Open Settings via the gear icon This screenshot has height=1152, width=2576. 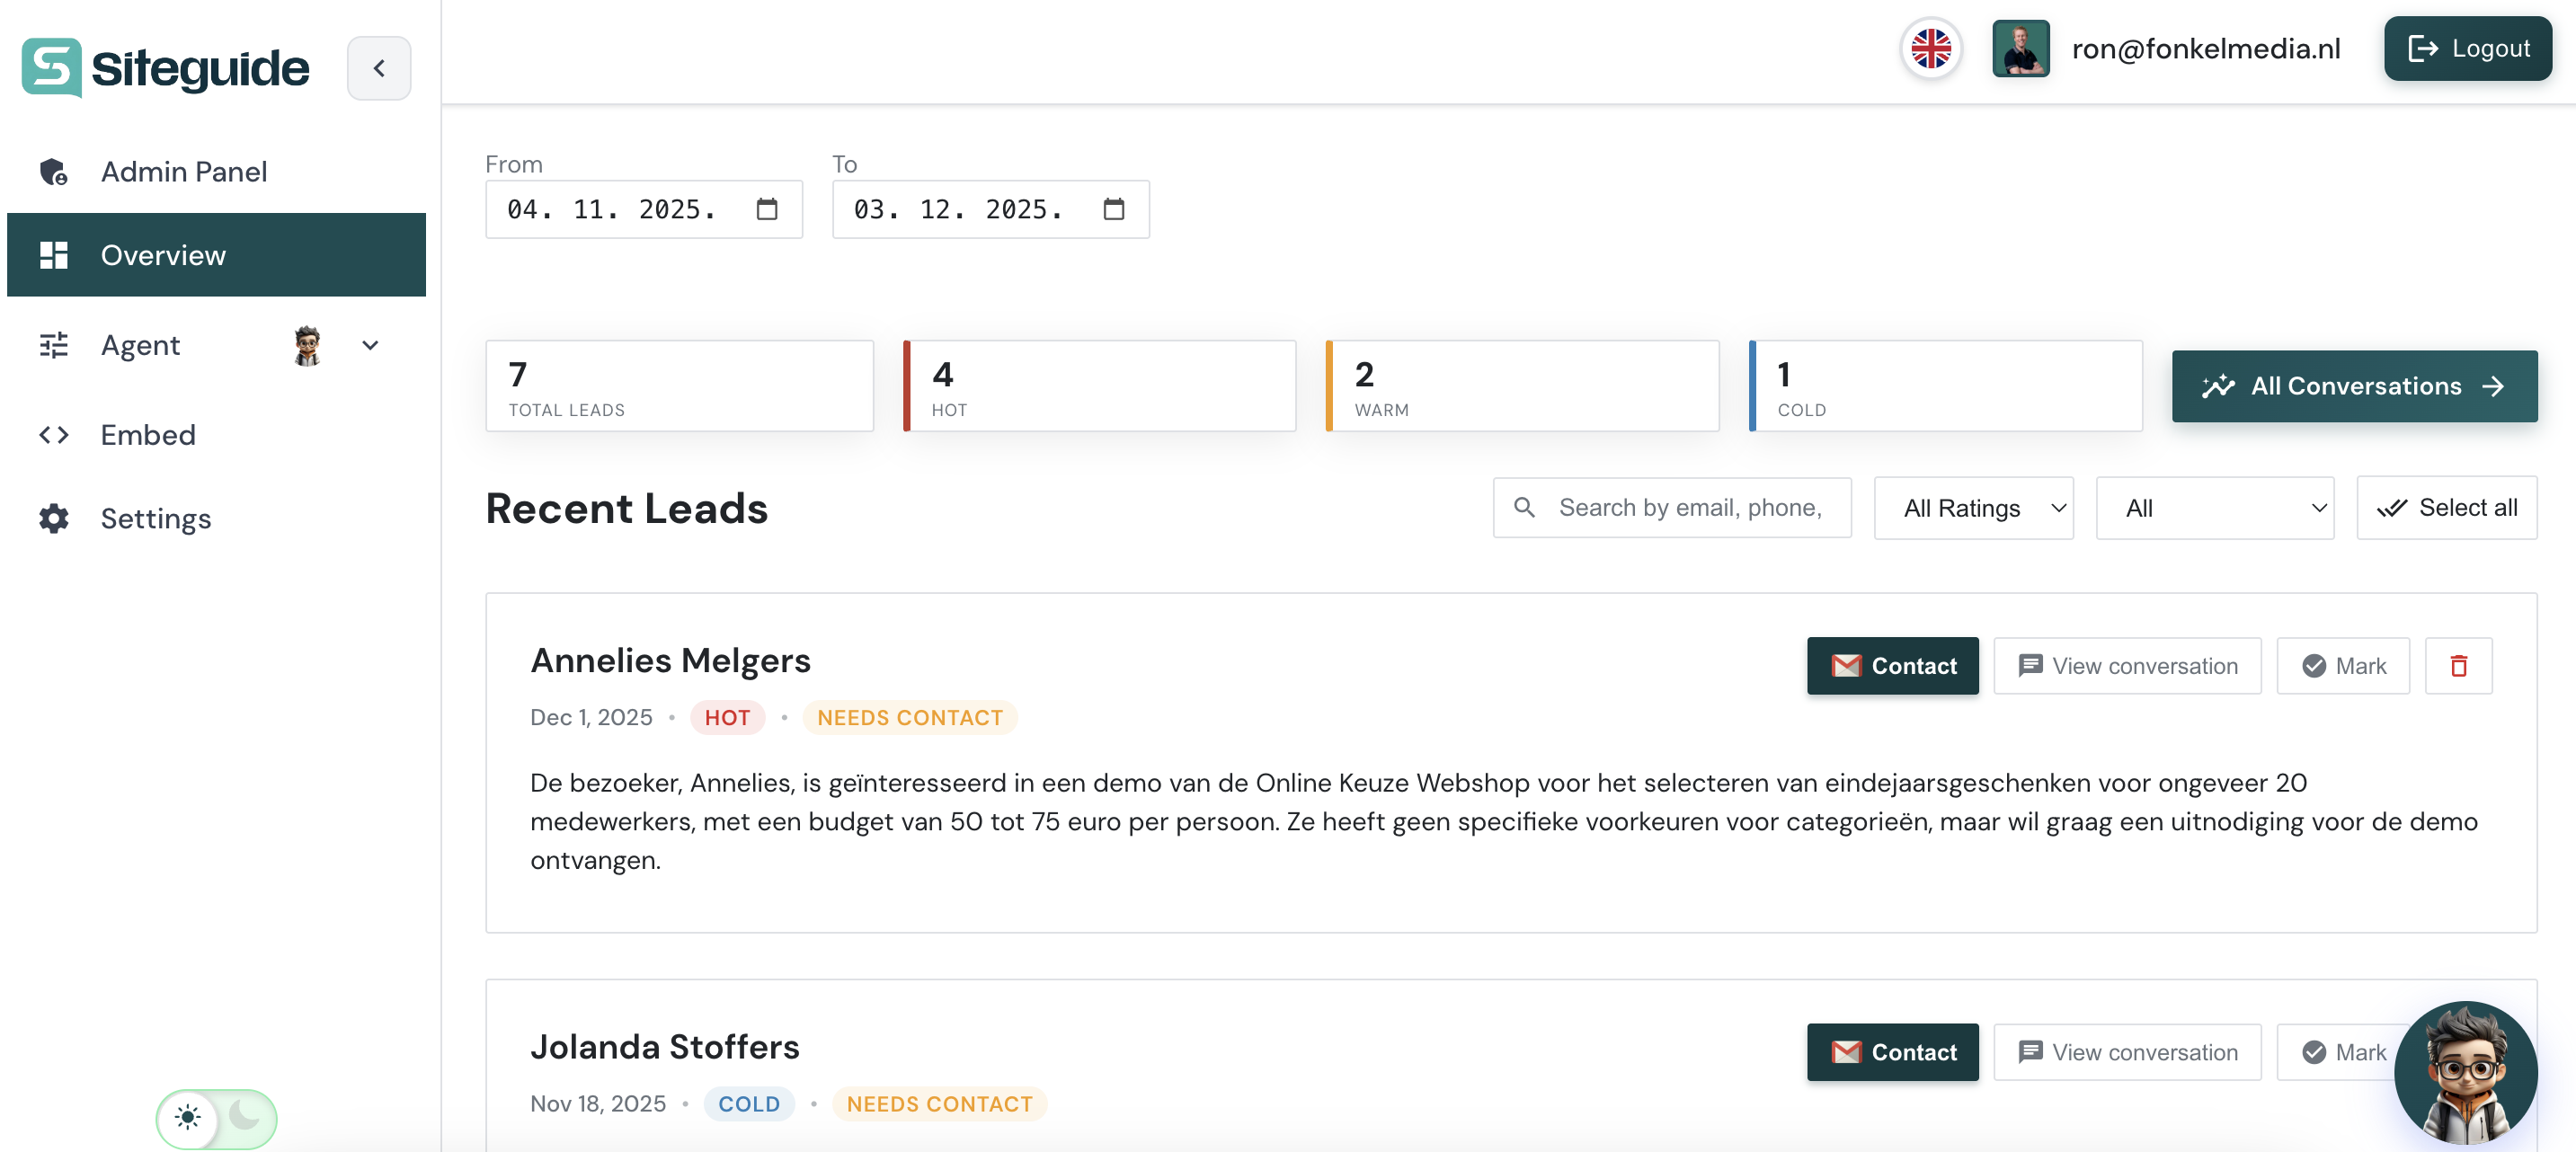53,518
